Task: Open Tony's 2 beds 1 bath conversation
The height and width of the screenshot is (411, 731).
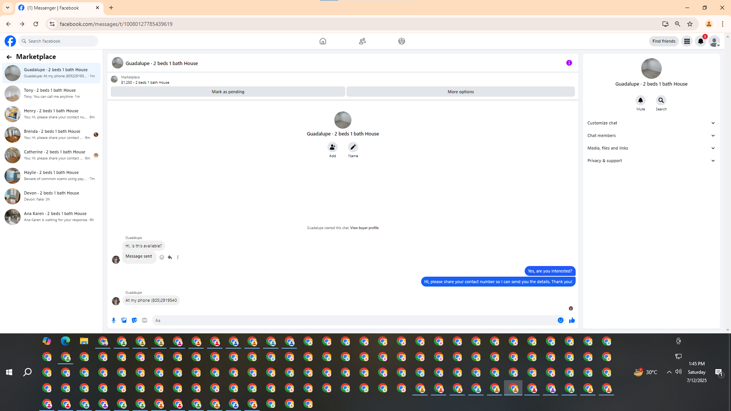Action: coord(51,93)
